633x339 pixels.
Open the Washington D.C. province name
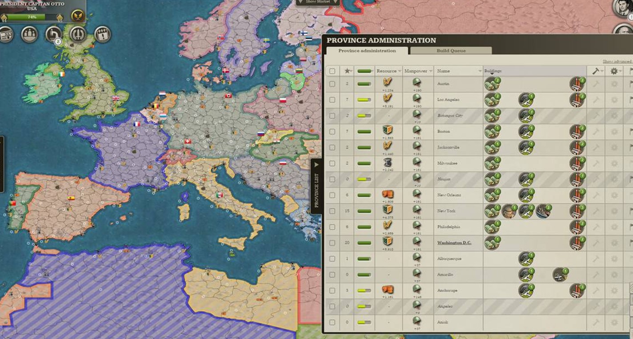click(454, 243)
